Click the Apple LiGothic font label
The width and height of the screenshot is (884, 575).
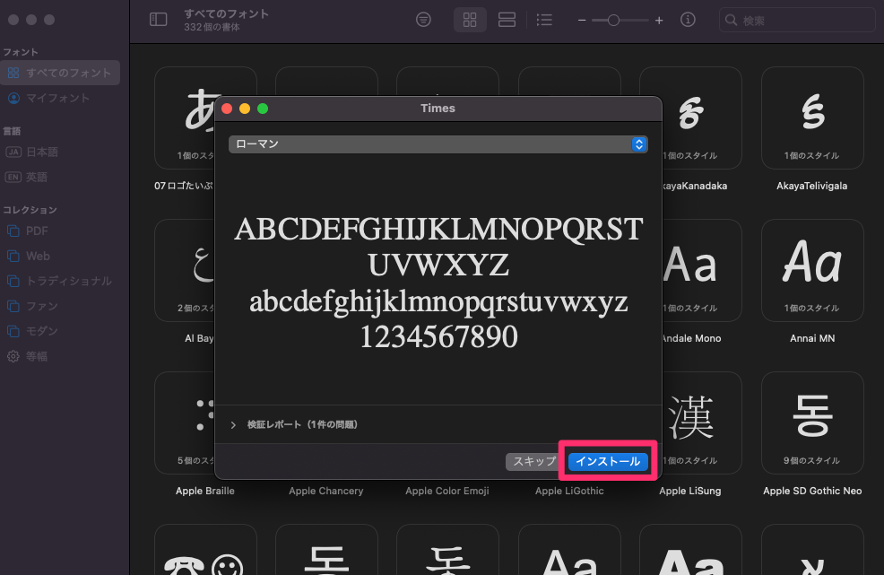tap(569, 491)
